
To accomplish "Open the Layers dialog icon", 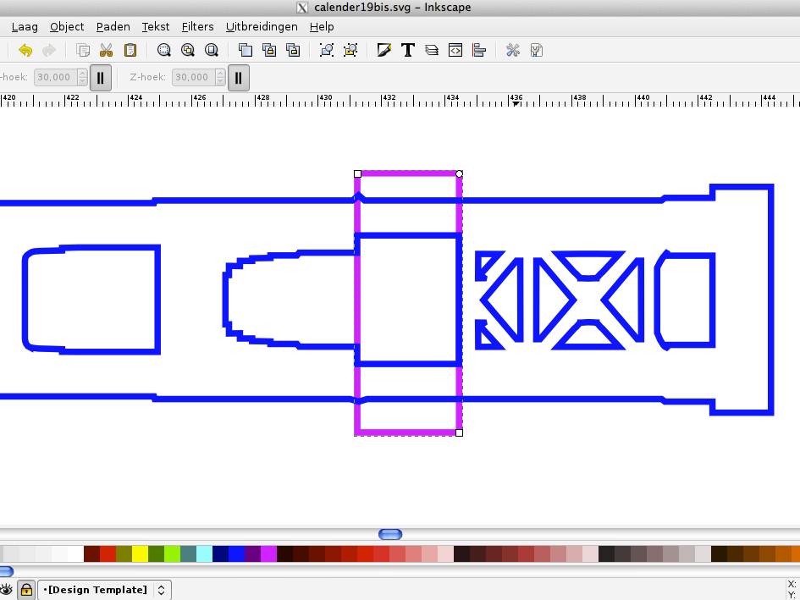I will [432, 50].
